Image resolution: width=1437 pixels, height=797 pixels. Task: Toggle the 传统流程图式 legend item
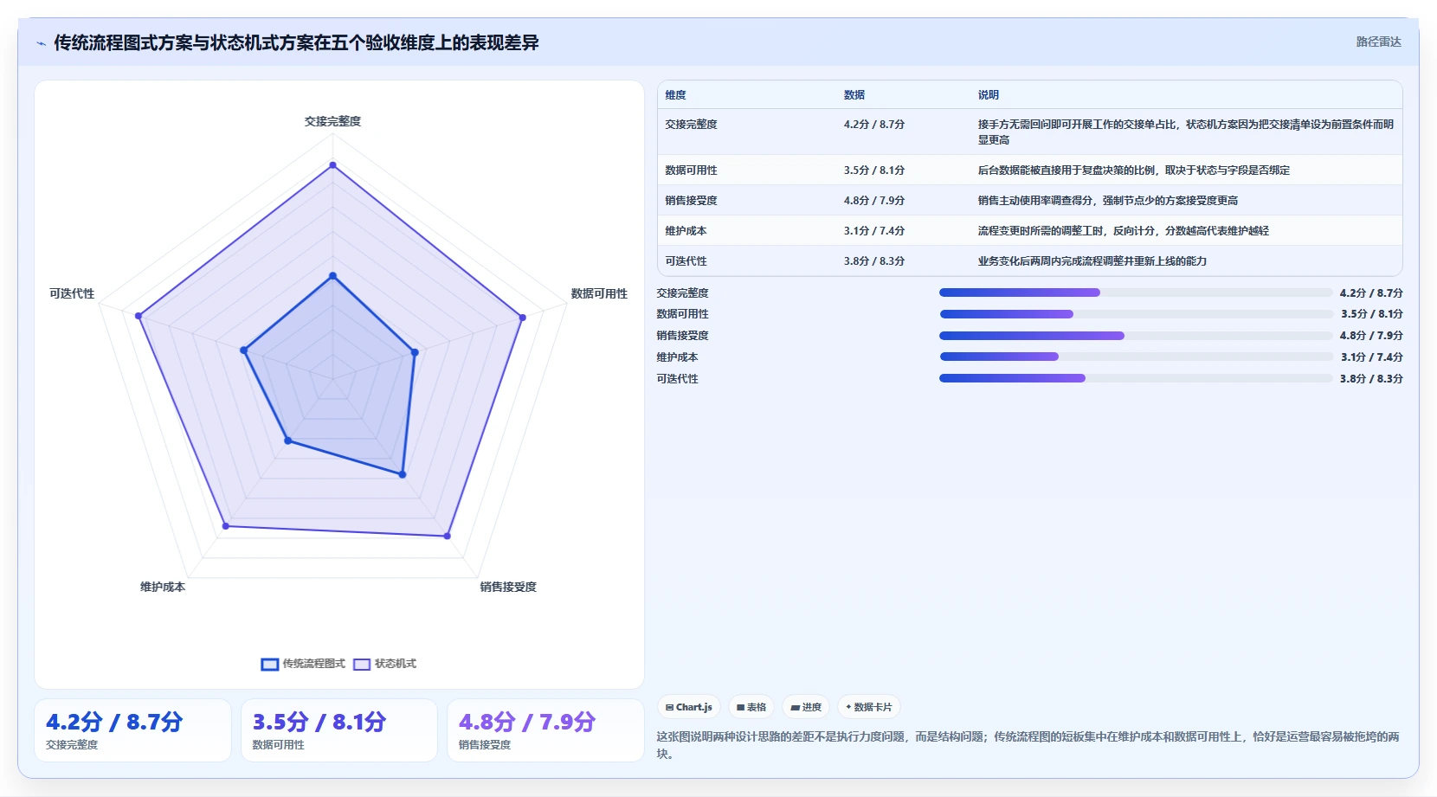point(303,664)
